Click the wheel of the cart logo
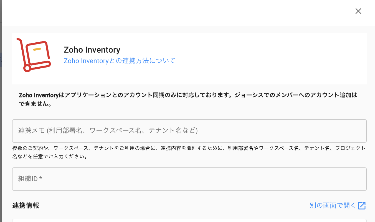 (x=27, y=68)
